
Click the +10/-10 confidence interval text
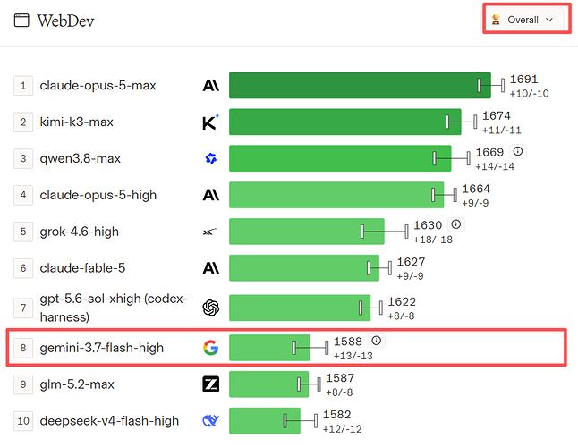530,94
